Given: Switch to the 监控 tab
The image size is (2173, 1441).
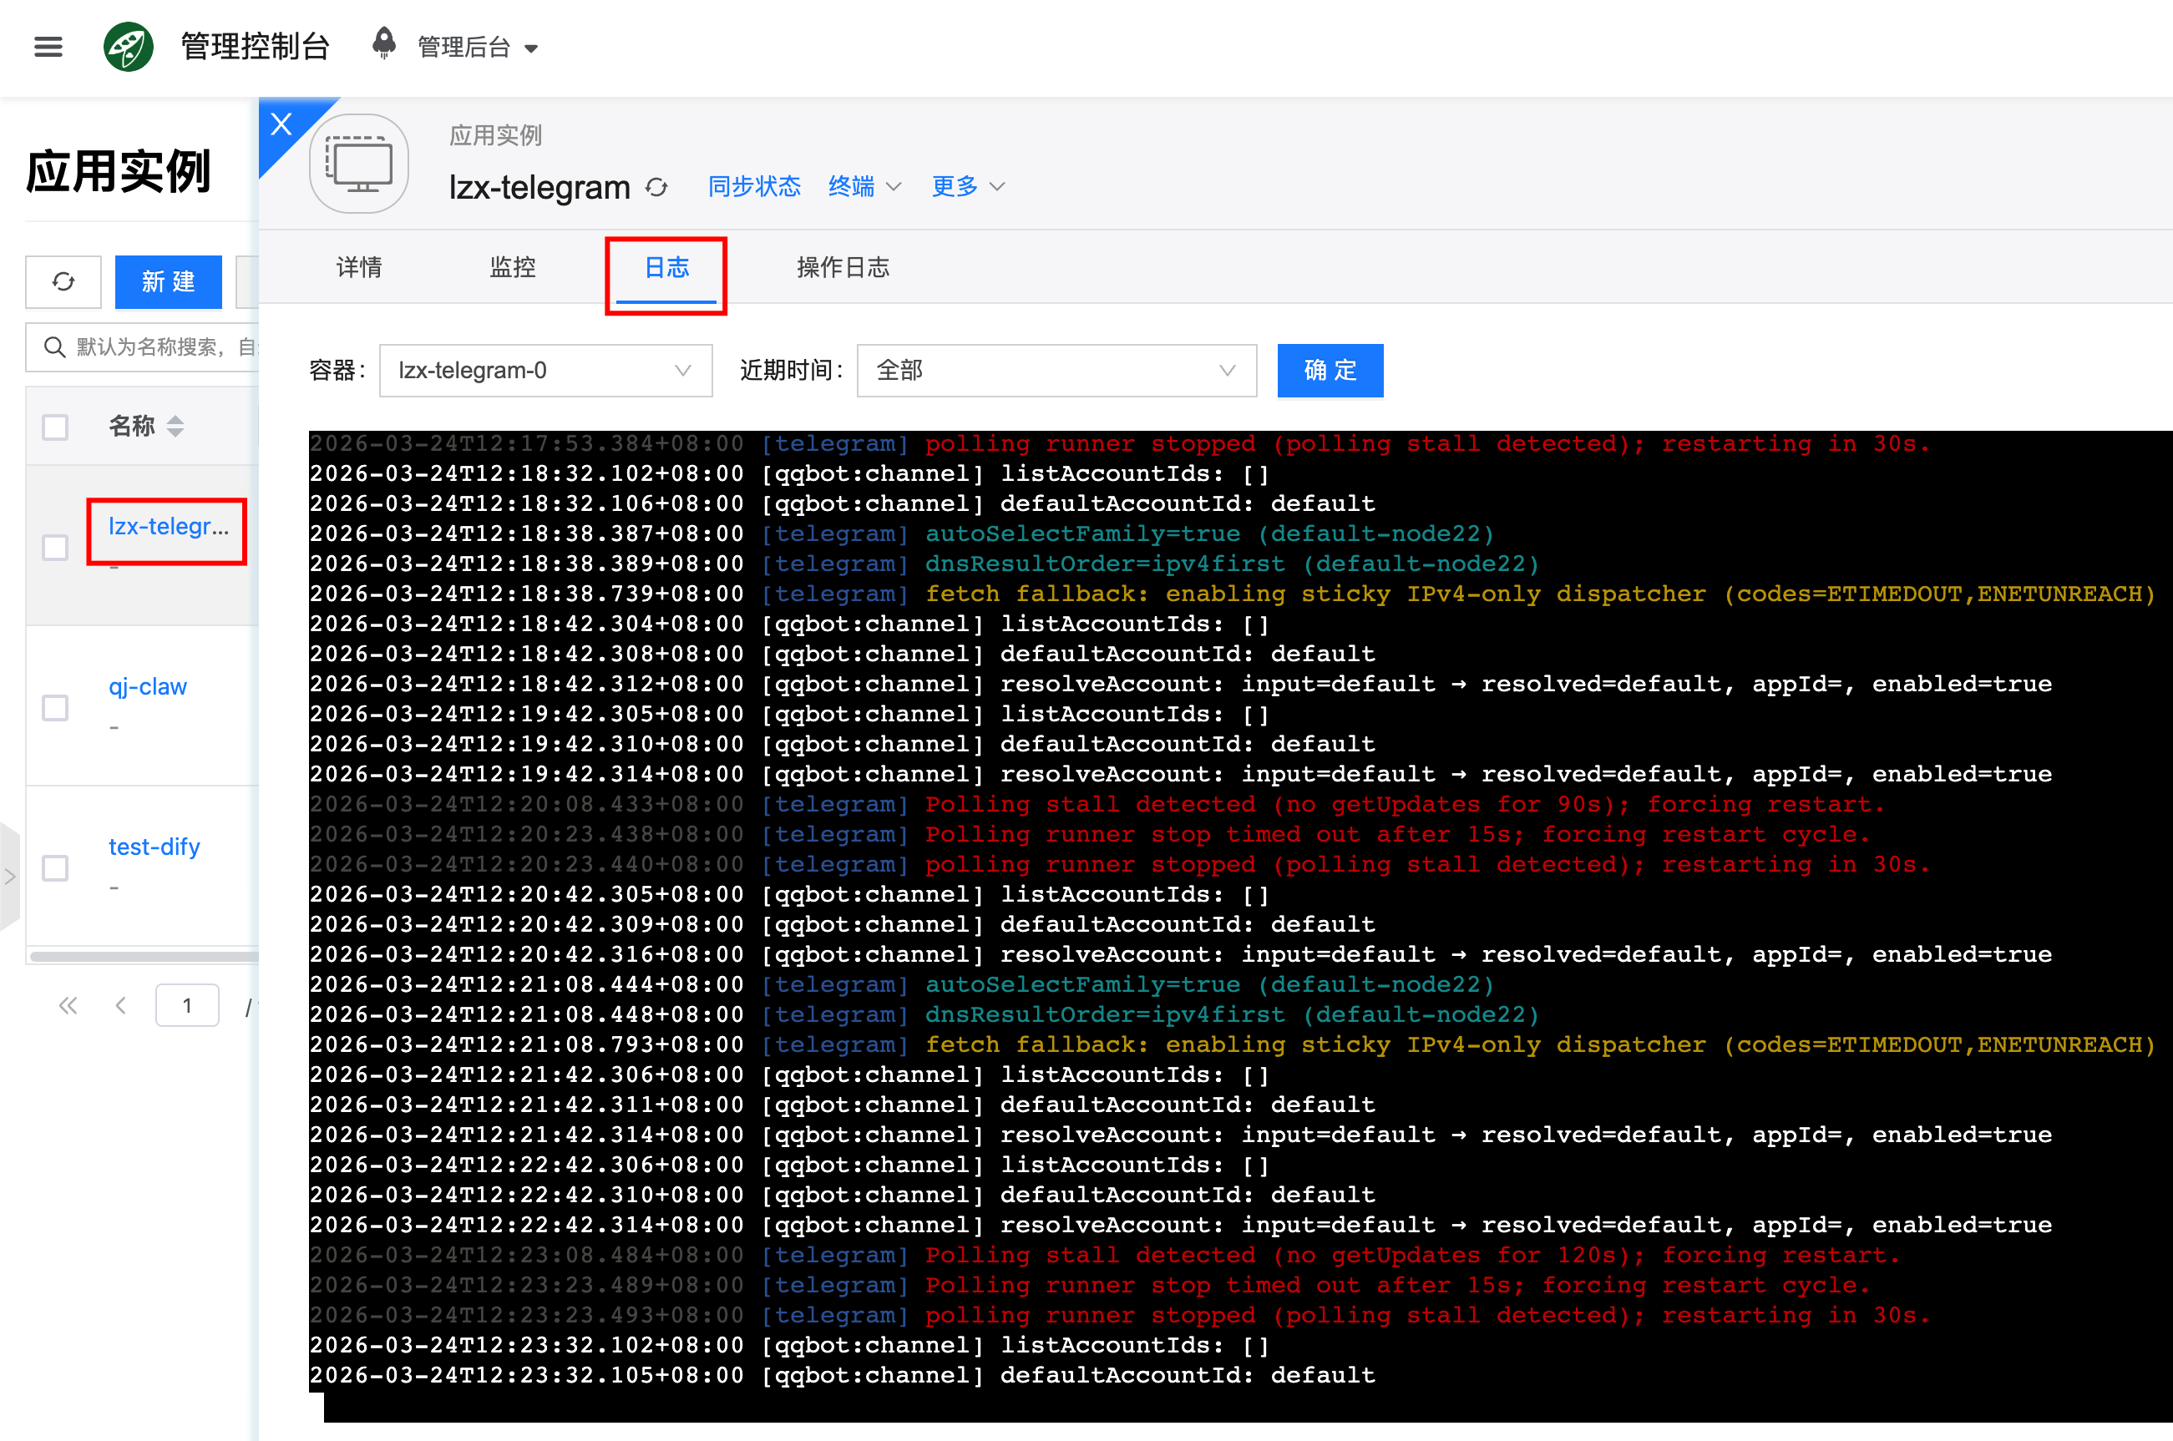Looking at the screenshot, I should click(x=512, y=267).
